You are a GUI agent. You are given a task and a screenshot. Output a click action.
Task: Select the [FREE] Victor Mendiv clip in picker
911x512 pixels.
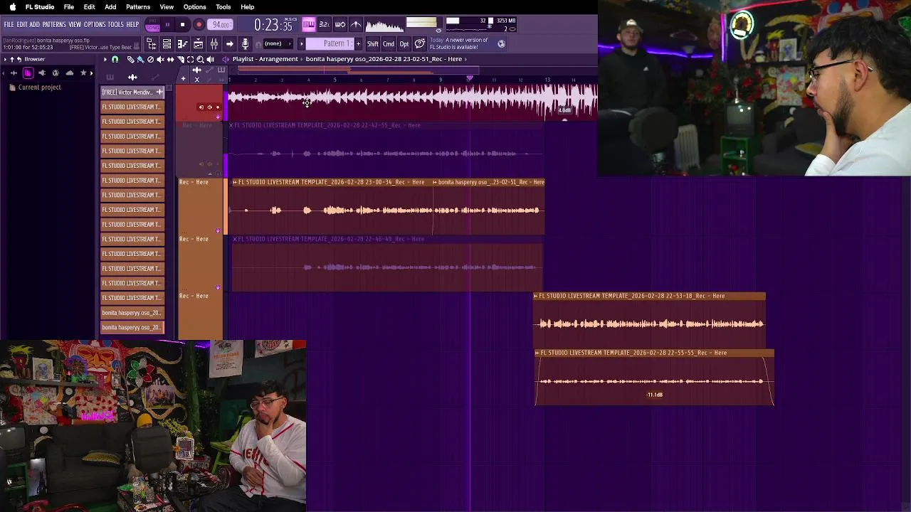132,92
